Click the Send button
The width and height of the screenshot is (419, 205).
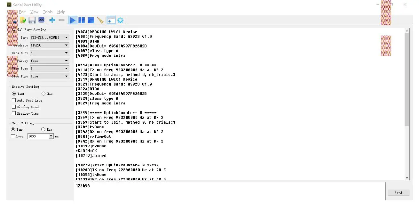click(398, 193)
